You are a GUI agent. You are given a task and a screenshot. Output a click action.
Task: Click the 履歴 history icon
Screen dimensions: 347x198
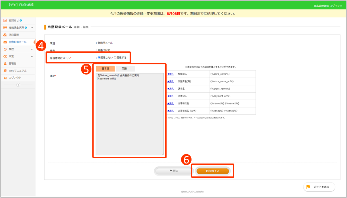coord(5,49)
